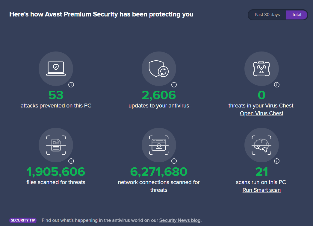Switch to Past 30 days view

tap(267, 15)
